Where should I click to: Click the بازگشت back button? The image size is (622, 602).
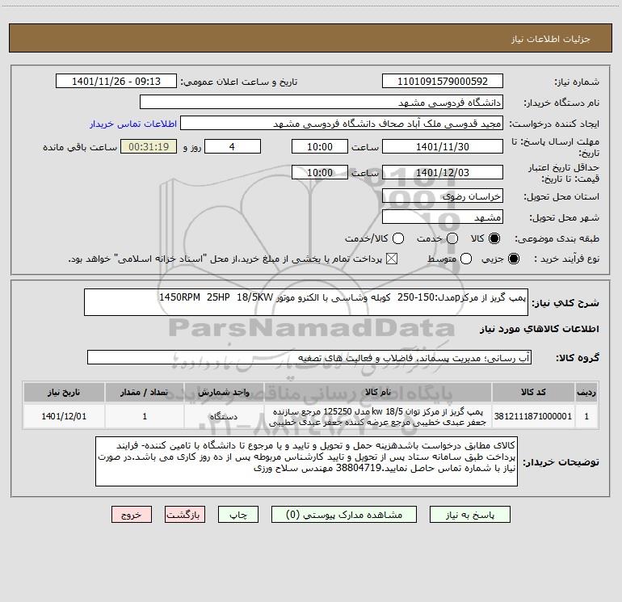185,515
